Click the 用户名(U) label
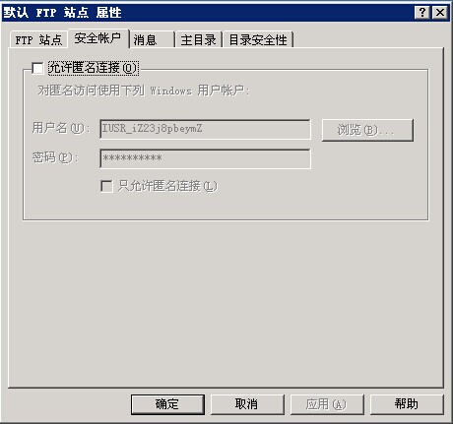Viewport: 453px width, 424px height. pyautogui.click(x=61, y=128)
